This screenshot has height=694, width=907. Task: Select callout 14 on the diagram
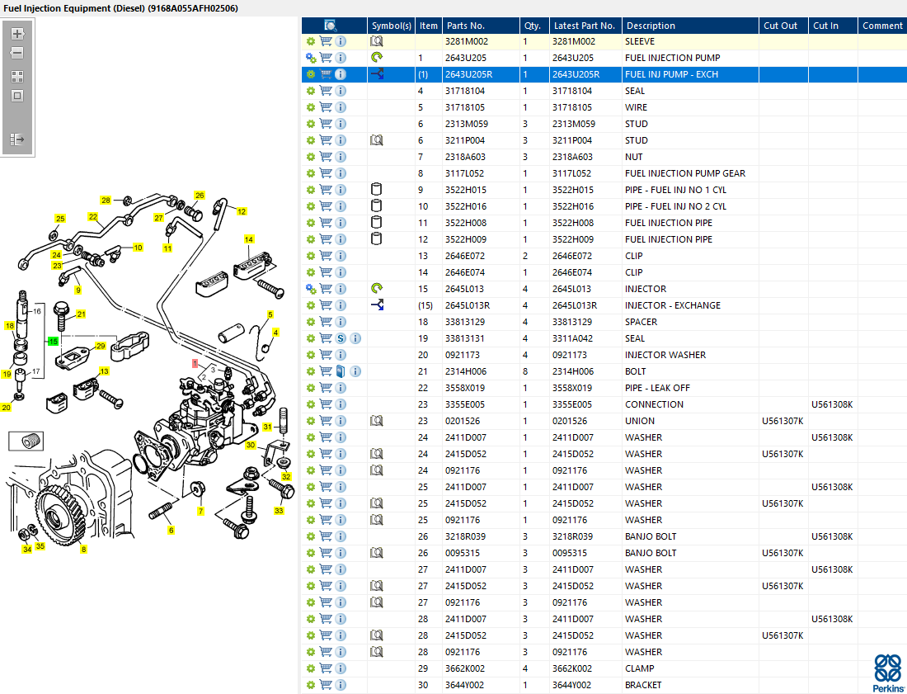[249, 239]
